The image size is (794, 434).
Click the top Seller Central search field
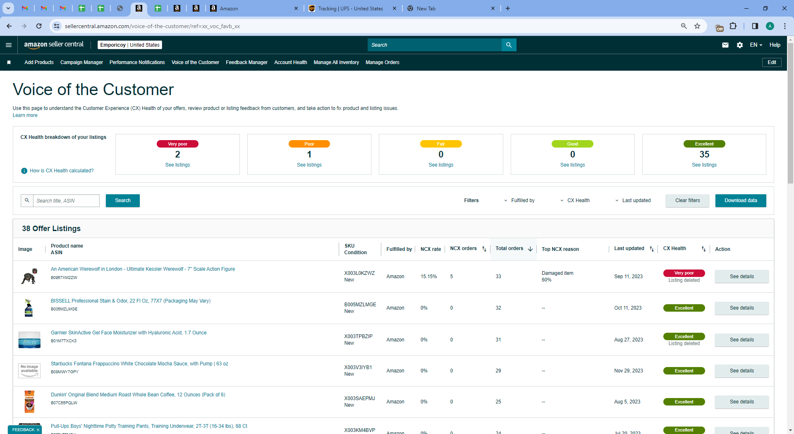coord(434,45)
